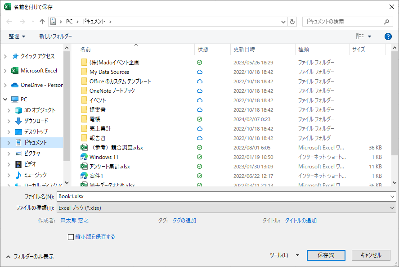Click the ファイル名 text field
399x267 pixels.
pos(223,196)
